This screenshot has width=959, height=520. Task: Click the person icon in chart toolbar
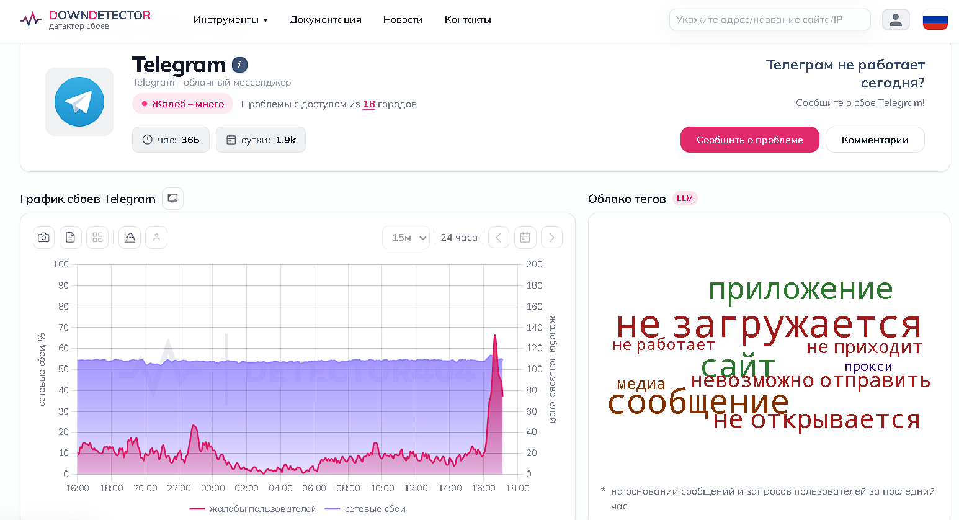(156, 238)
